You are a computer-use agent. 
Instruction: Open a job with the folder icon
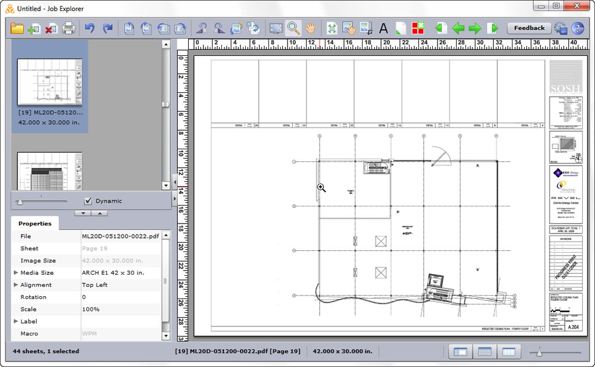tap(17, 28)
